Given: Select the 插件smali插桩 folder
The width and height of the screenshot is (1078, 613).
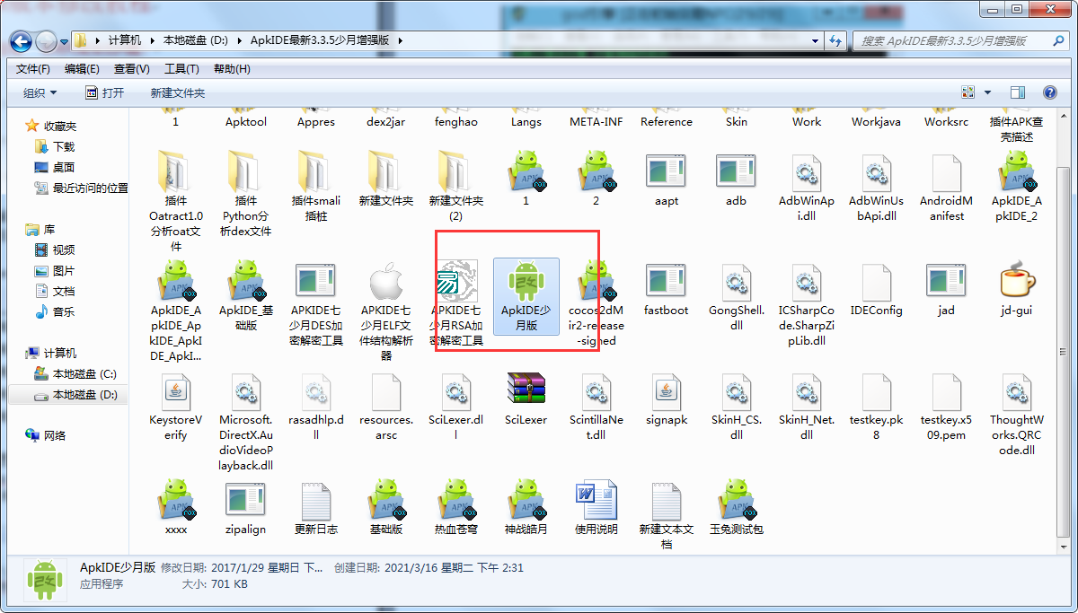Looking at the screenshot, I should 316,172.
